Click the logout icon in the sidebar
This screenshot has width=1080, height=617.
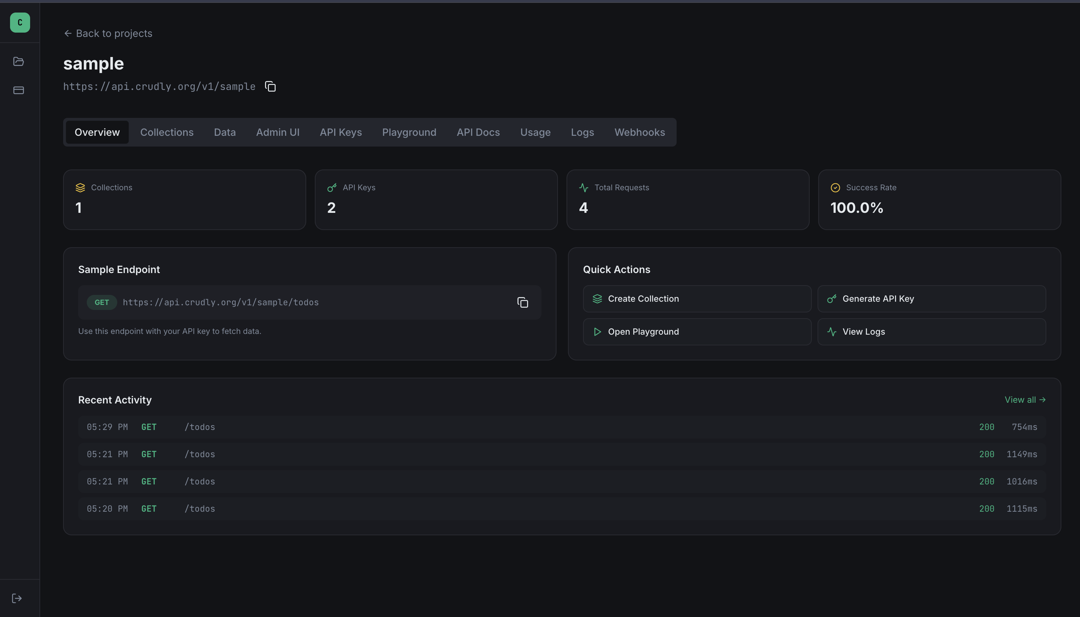(17, 598)
